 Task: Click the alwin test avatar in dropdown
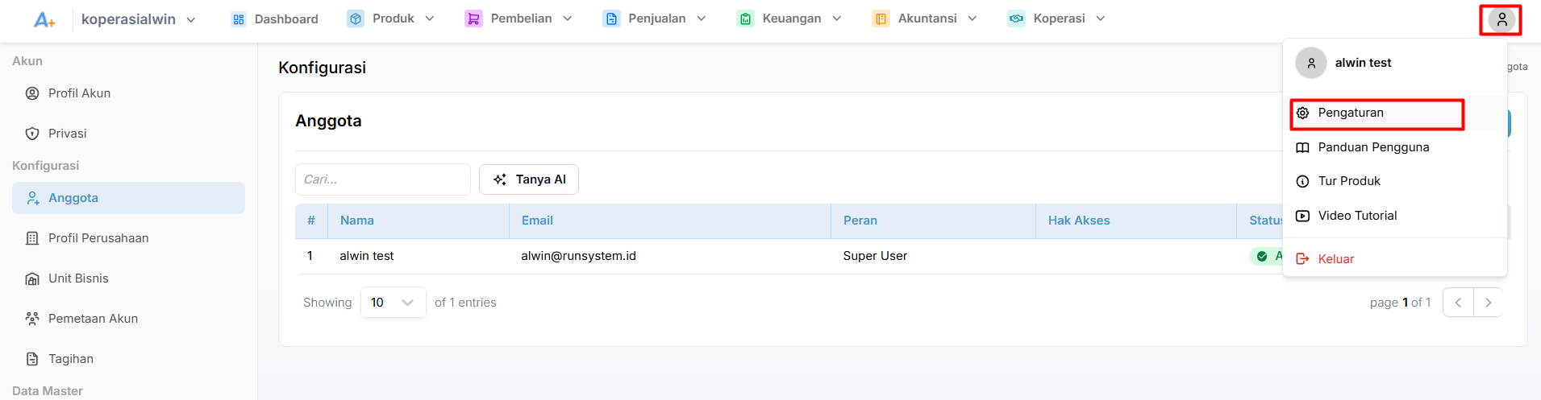point(1311,63)
